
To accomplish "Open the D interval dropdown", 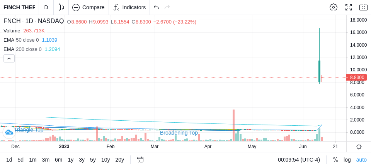I will point(46,7).
